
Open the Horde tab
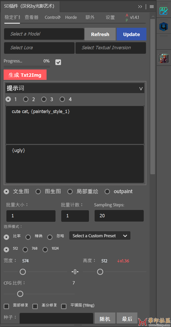(x=71, y=17)
